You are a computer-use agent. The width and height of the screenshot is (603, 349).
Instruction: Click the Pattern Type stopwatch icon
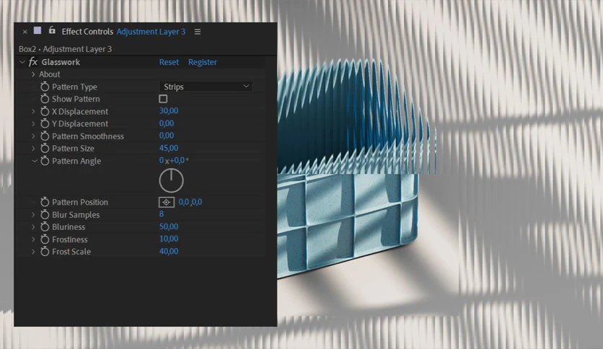click(45, 87)
